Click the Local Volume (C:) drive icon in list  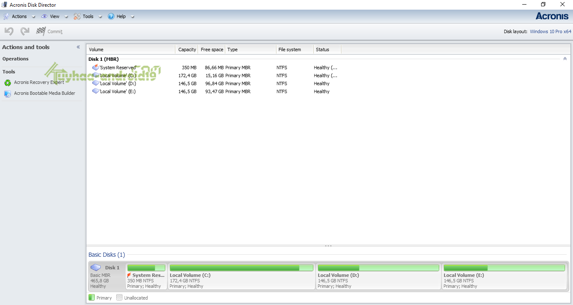point(96,76)
